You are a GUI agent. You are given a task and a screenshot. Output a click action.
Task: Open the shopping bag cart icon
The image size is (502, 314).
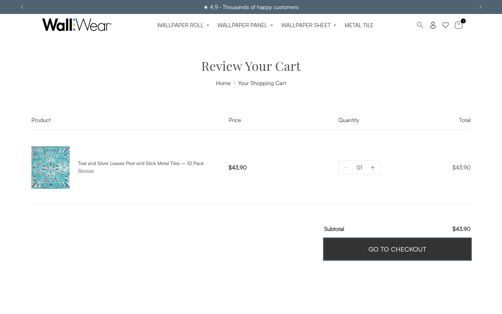click(x=459, y=25)
